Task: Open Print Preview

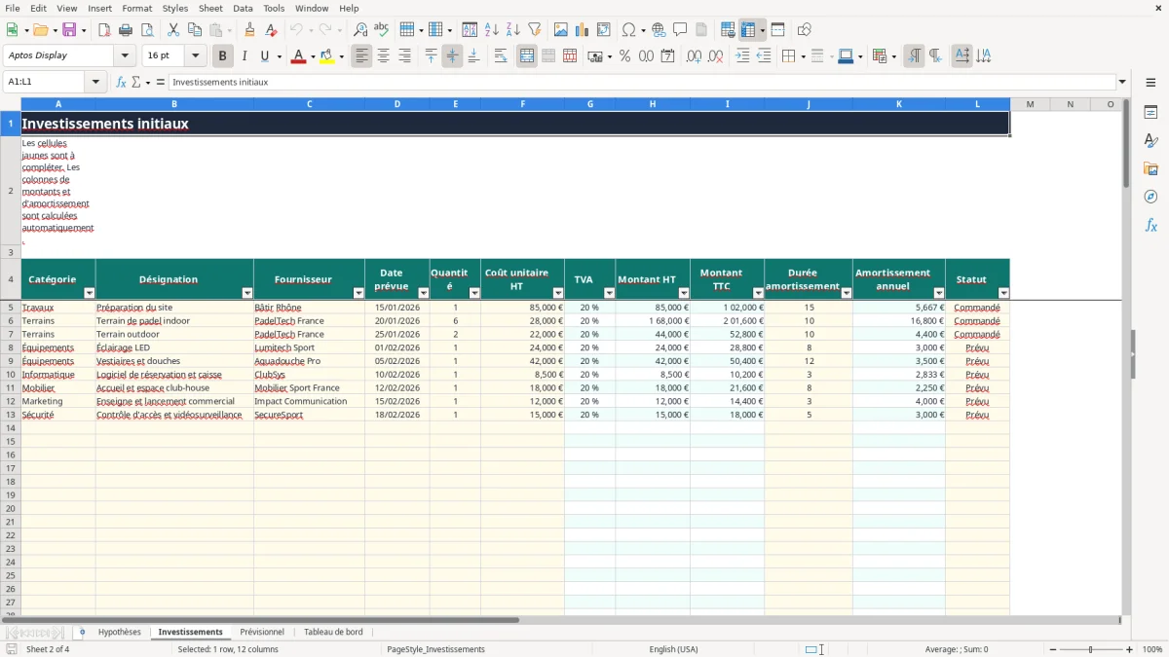Action: click(x=147, y=30)
